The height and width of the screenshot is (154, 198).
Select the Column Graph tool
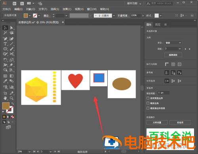click(11, 87)
